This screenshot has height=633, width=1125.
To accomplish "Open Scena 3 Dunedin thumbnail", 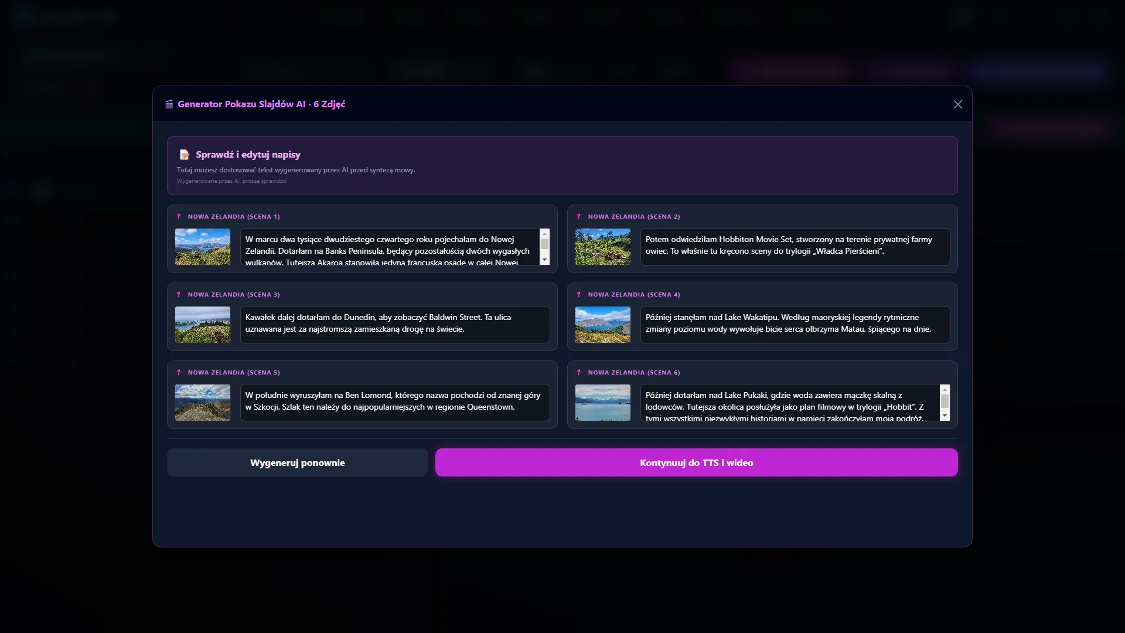I will click(203, 325).
